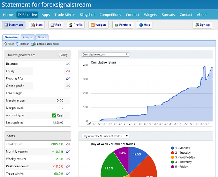Switch to the Analysis tab
The image size is (218, 177).
28,37
